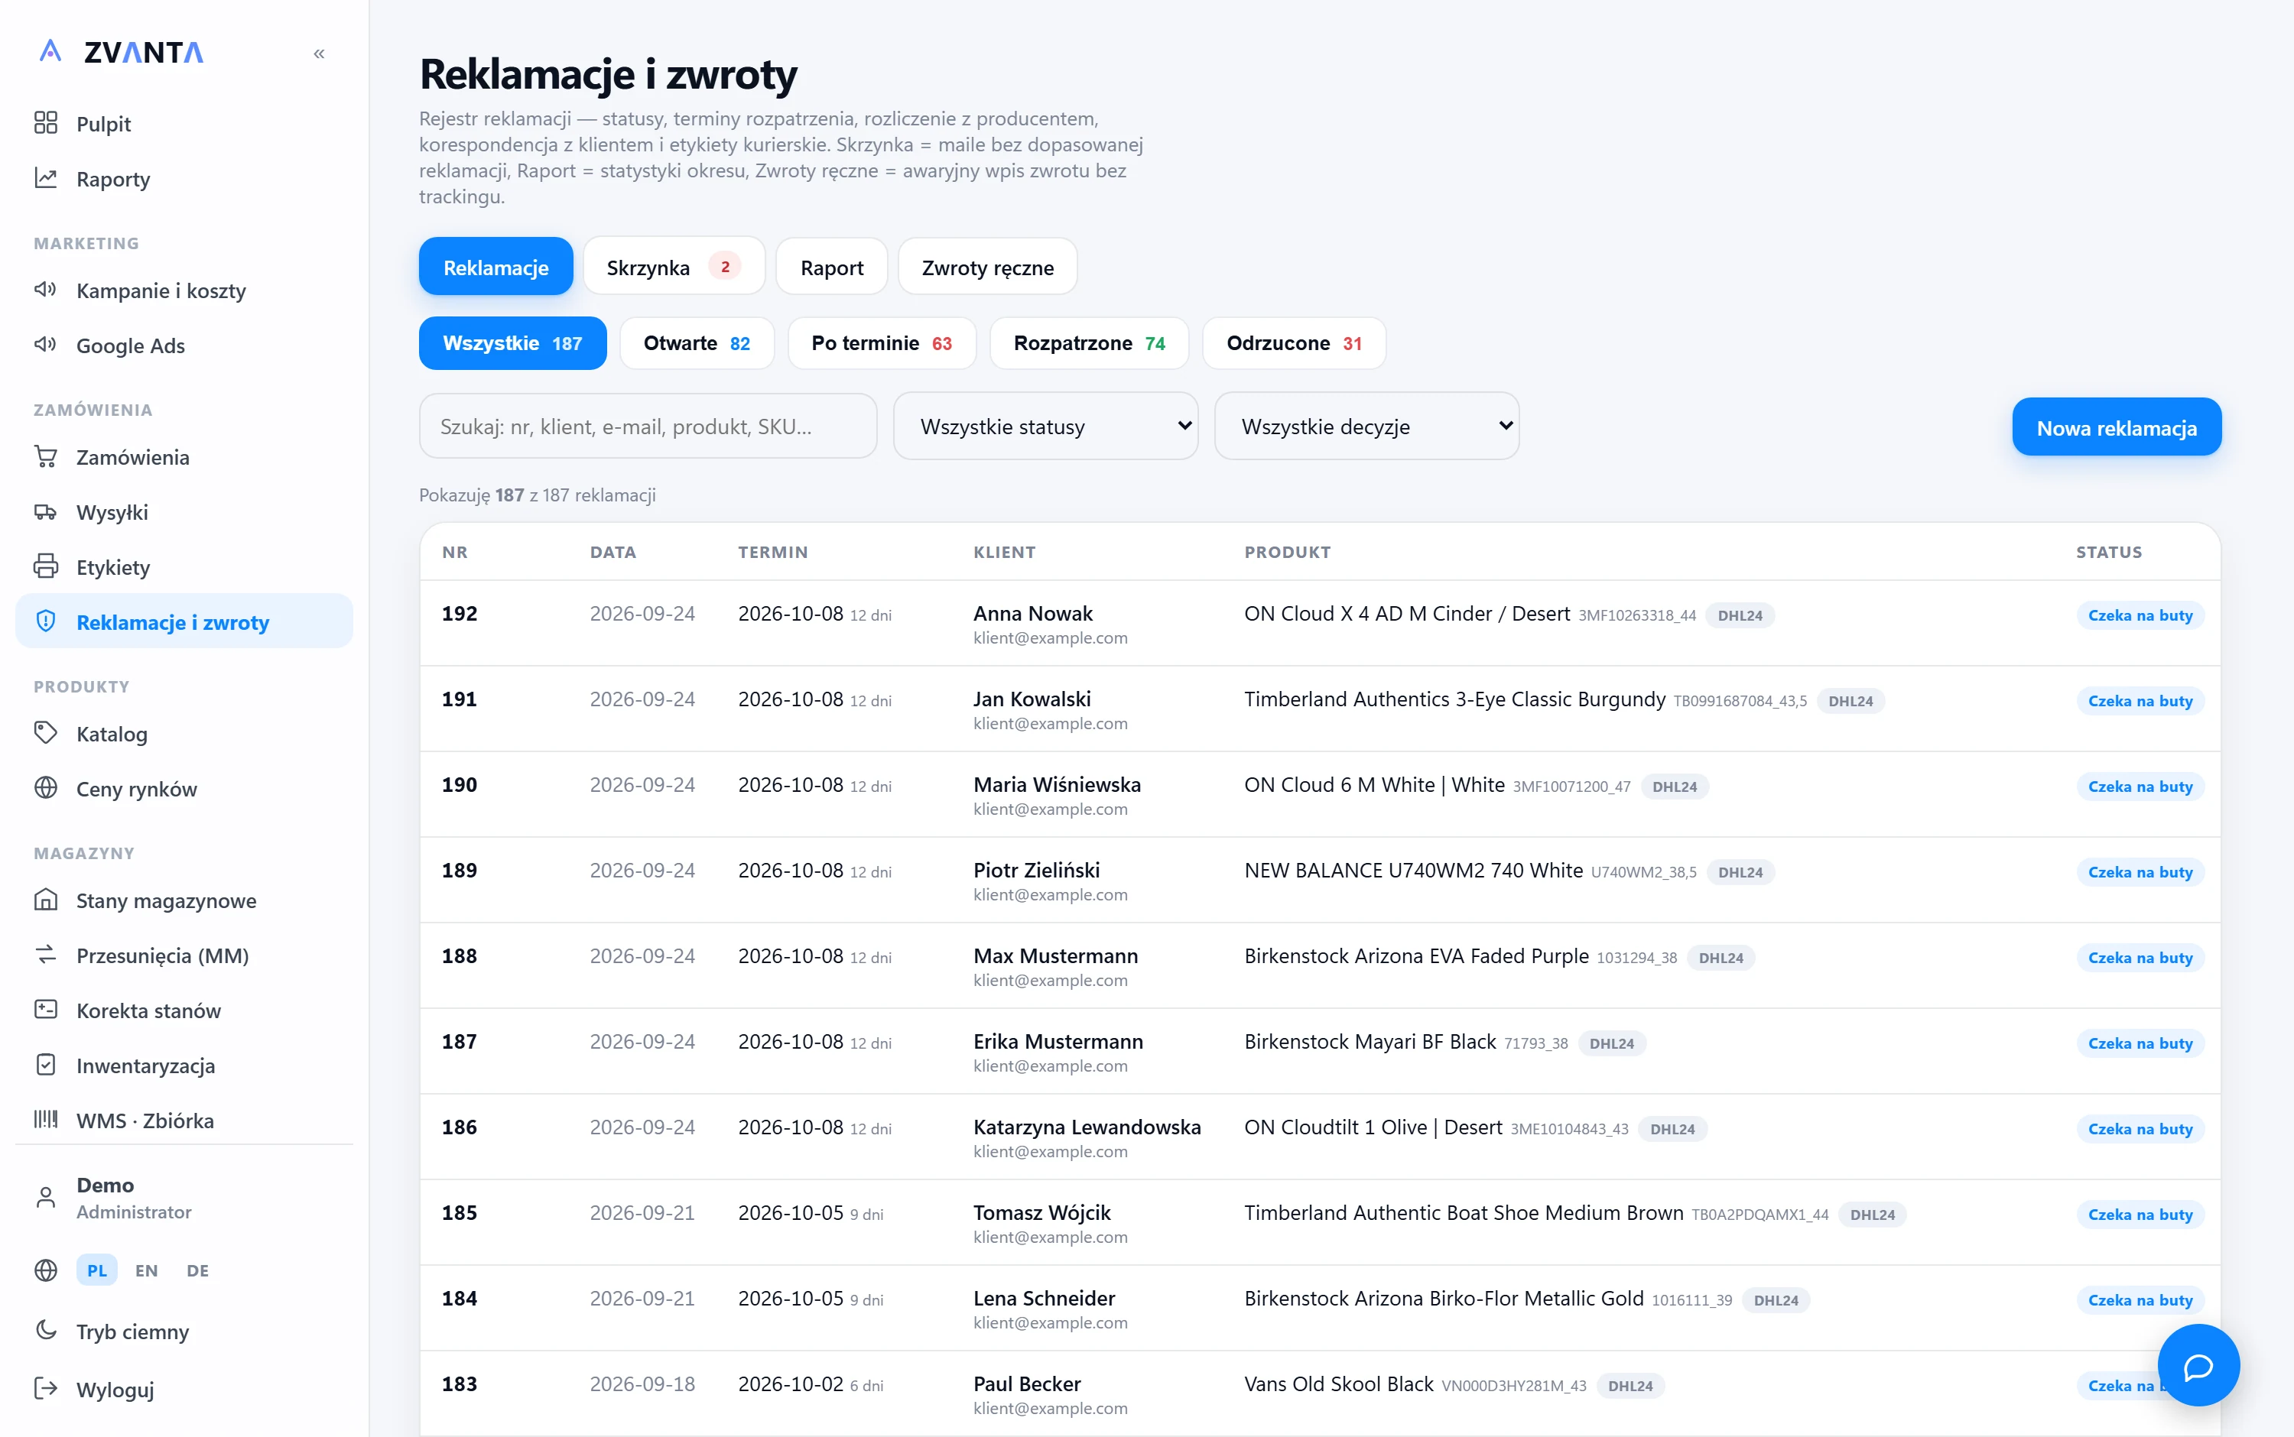Filter by Otwarte 82
This screenshot has width=2294, height=1437.
[x=697, y=343]
